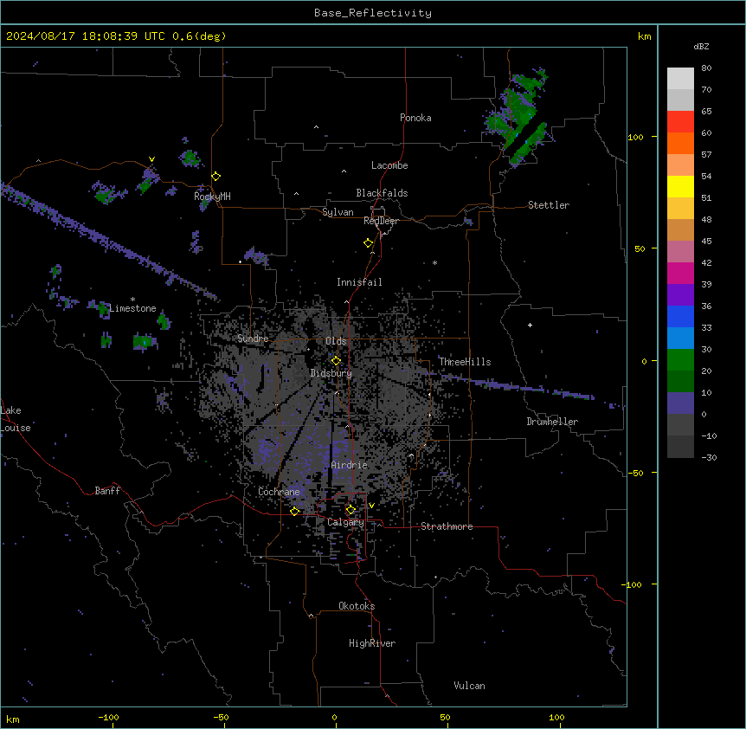Click the HighRiver label

click(372, 643)
